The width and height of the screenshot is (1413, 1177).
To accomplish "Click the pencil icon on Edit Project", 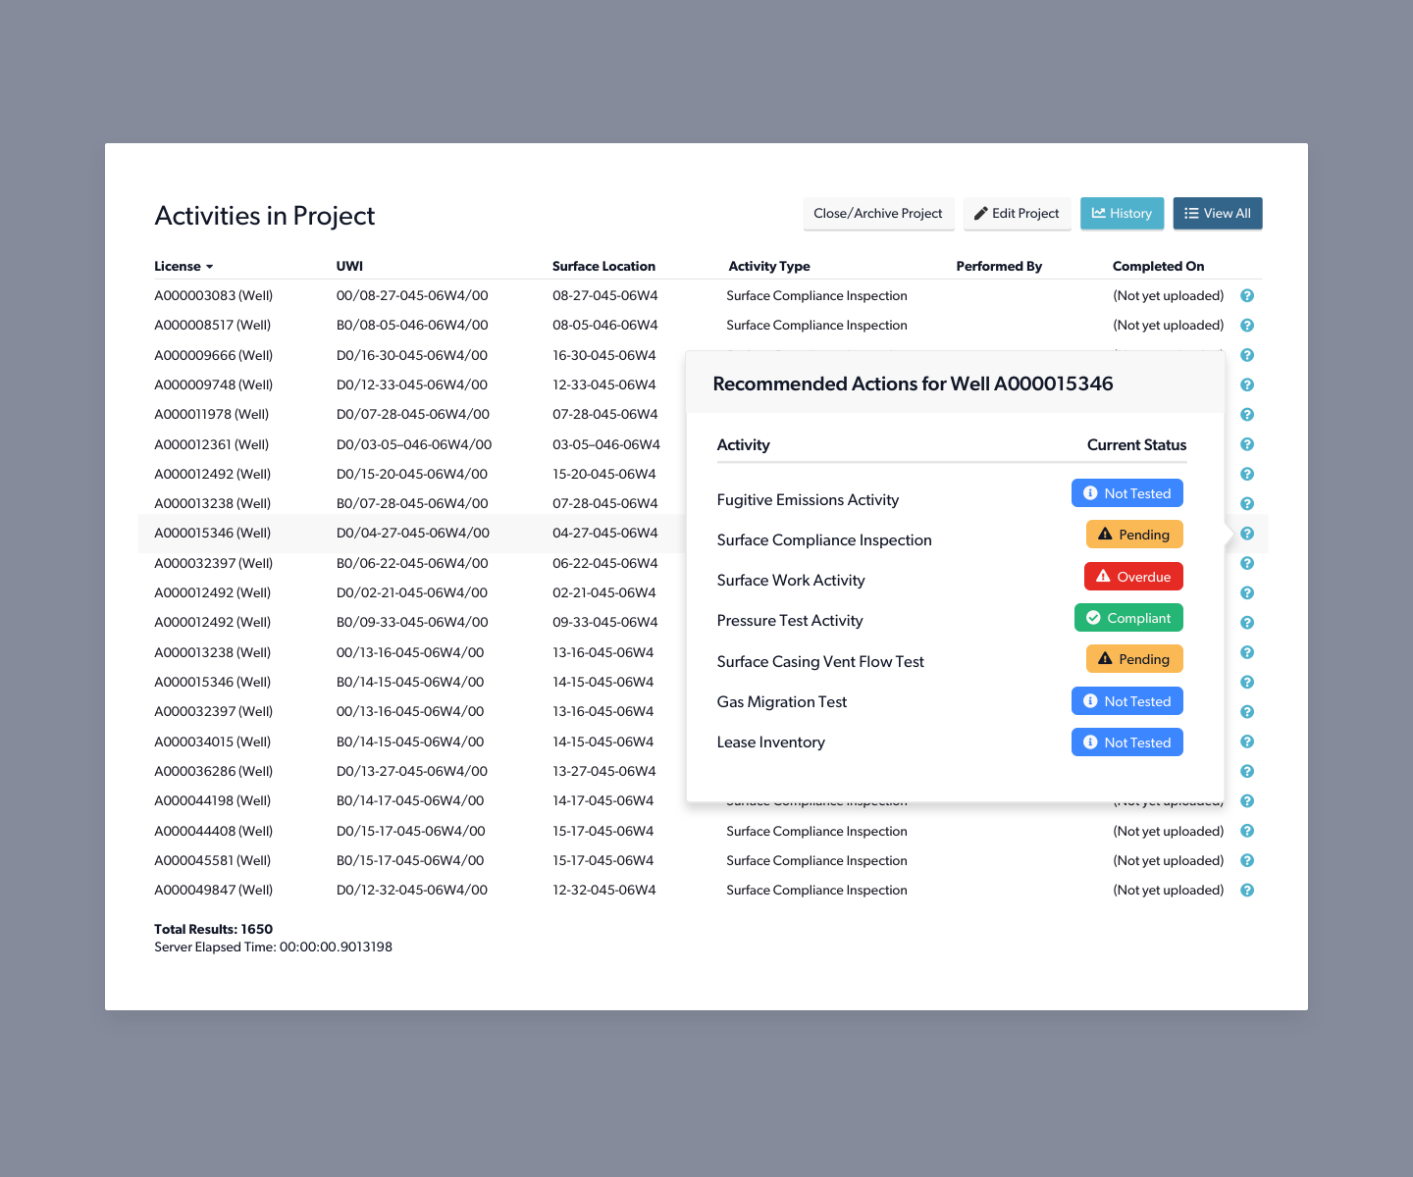I will pyautogui.click(x=980, y=213).
